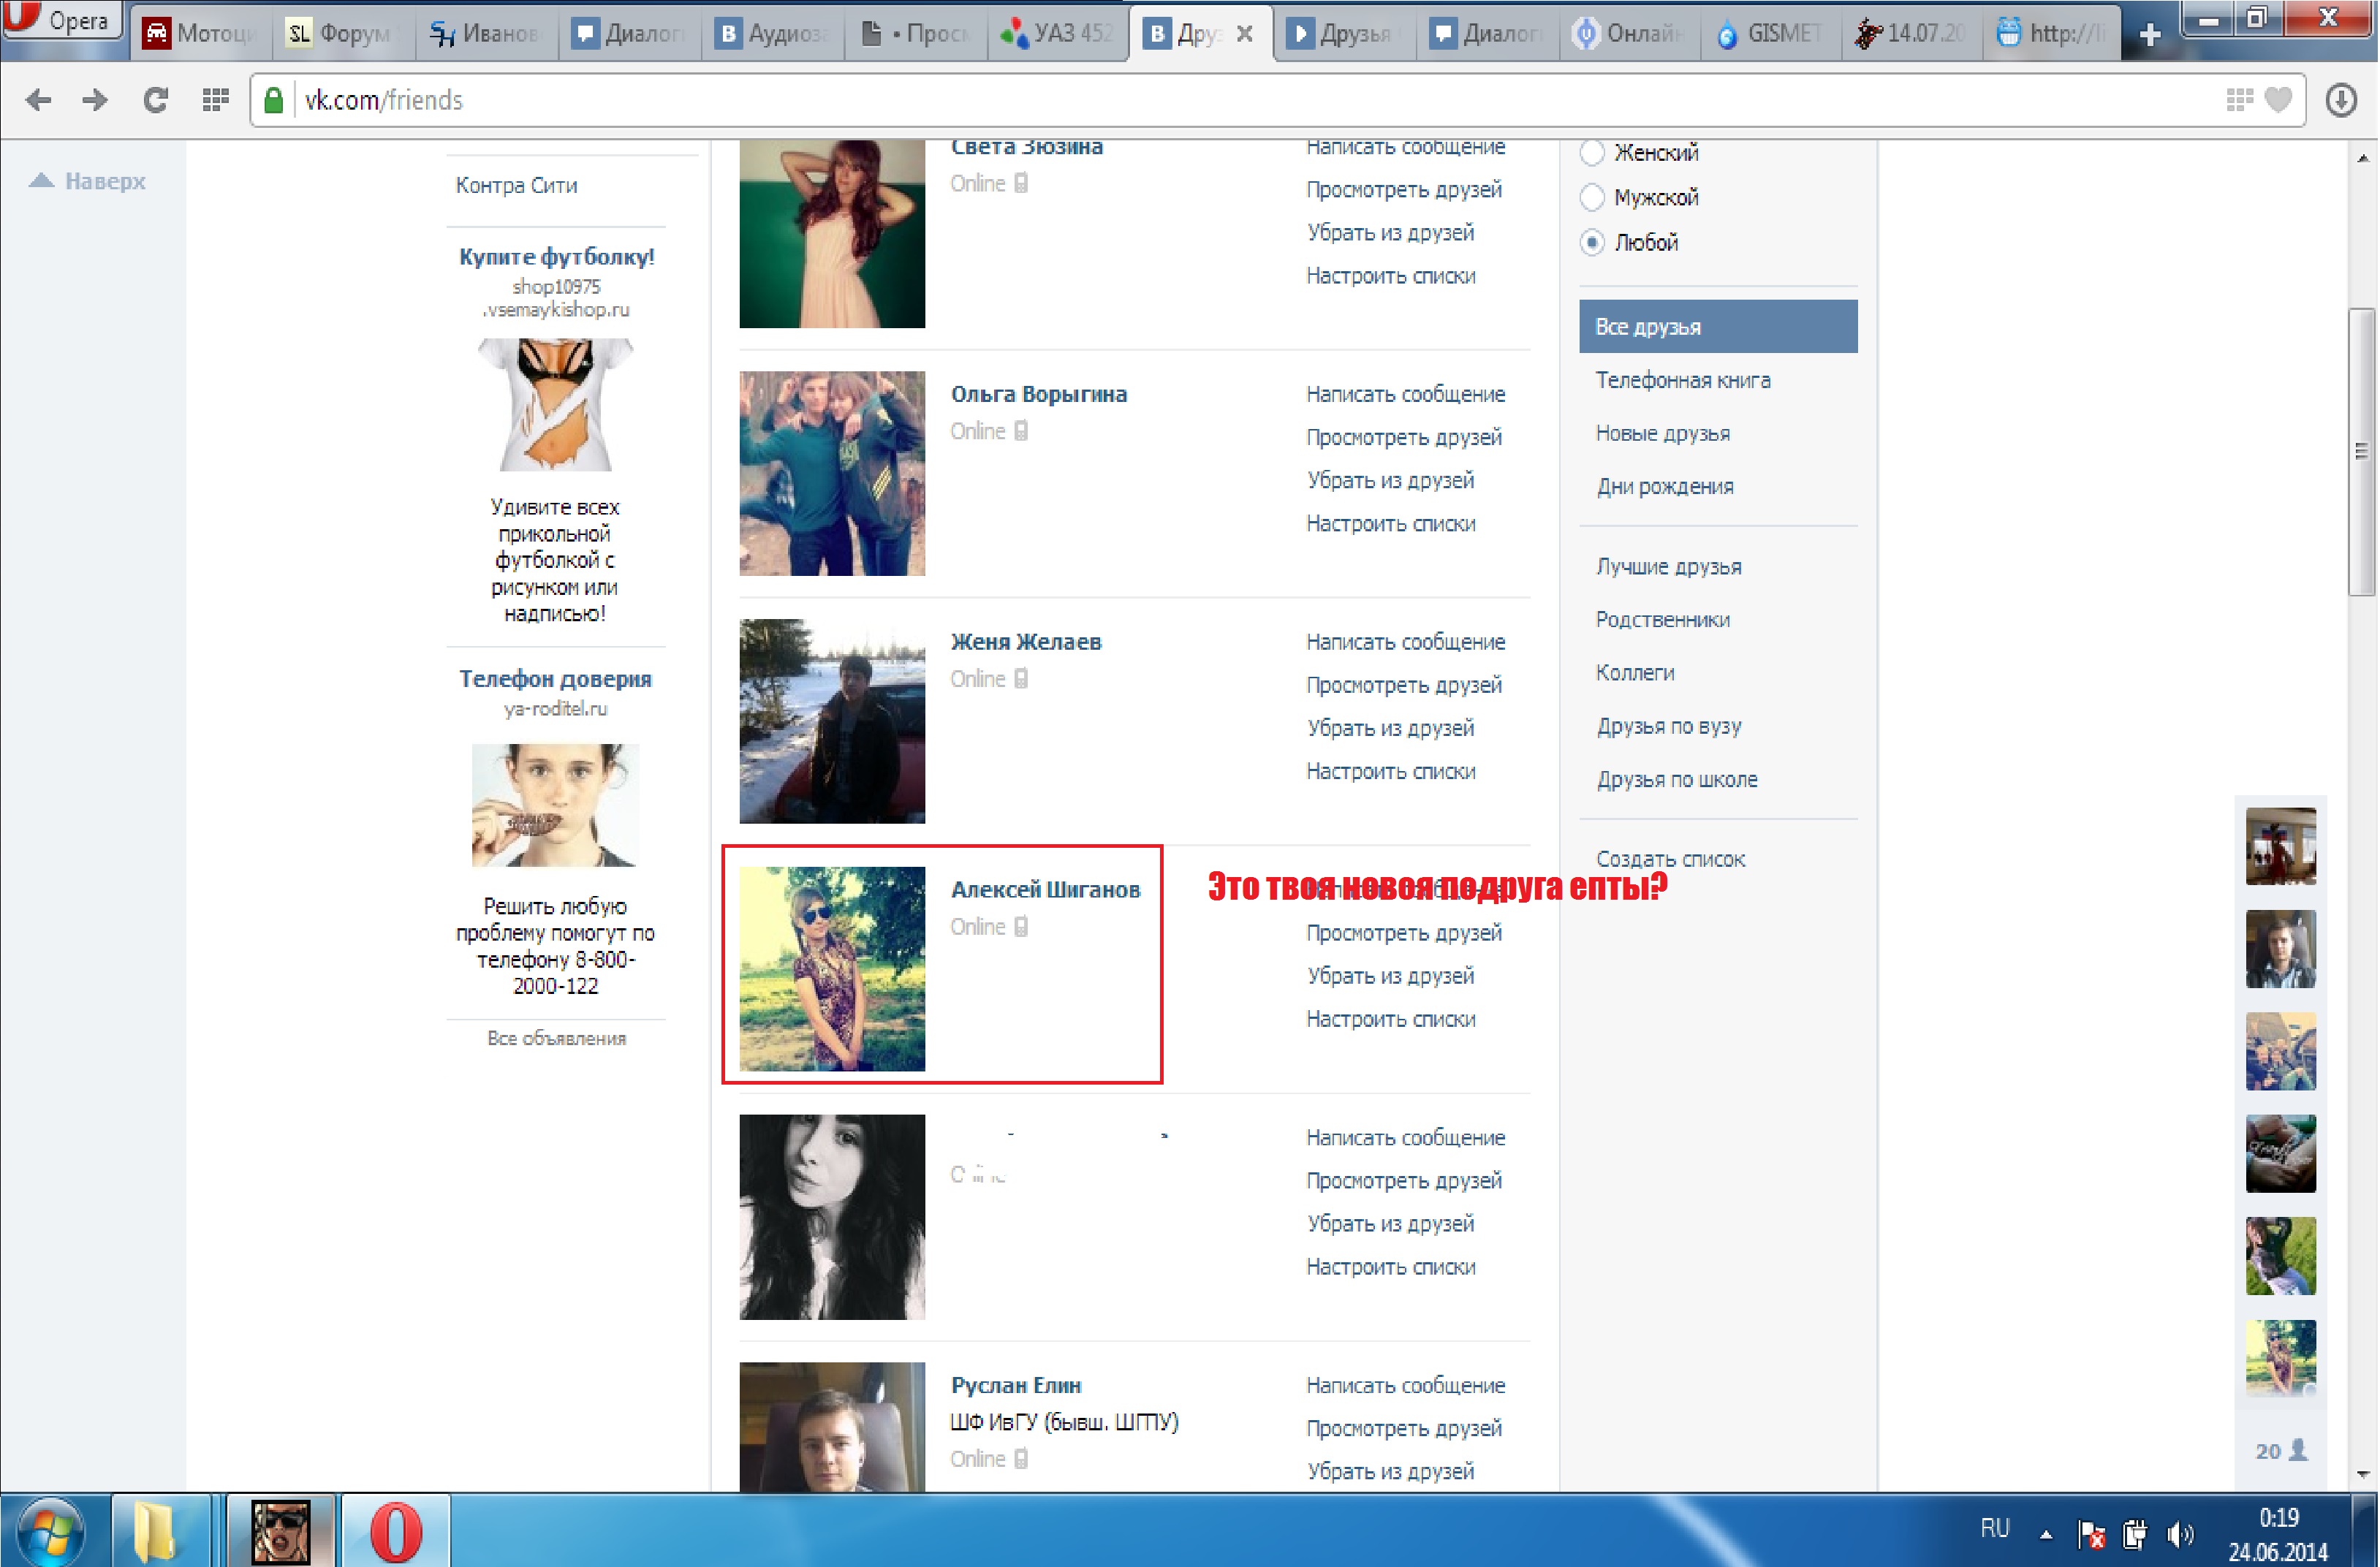Click RU language indicator
2380x1567 pixels.
pyautogui.click(x=1994, y=1528)
